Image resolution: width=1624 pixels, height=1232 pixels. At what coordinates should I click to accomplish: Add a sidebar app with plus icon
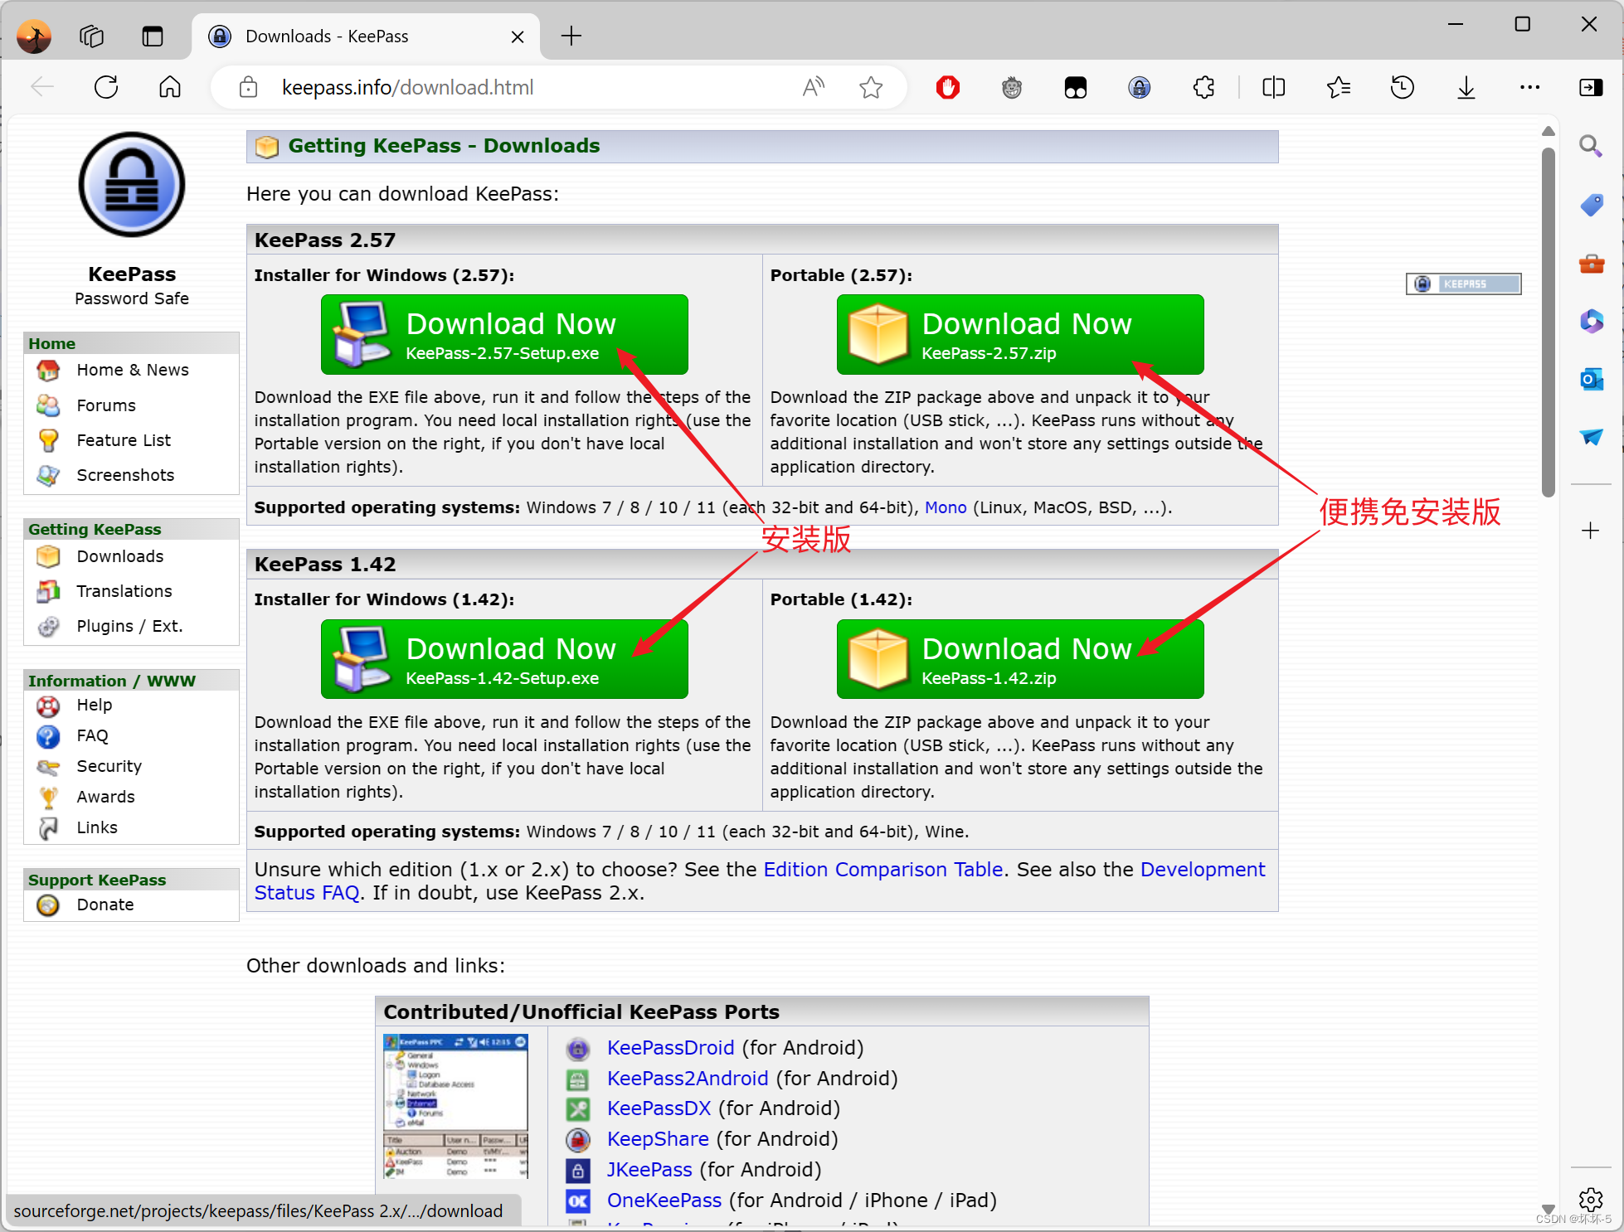tap(1590, 531)
